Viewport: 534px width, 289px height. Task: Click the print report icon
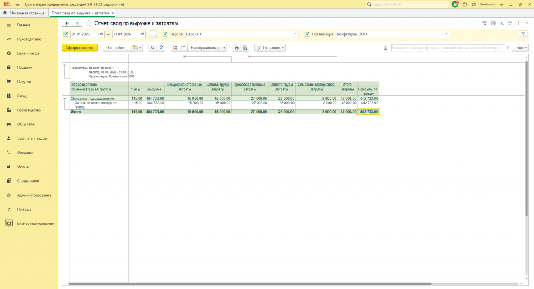[236, 47]
